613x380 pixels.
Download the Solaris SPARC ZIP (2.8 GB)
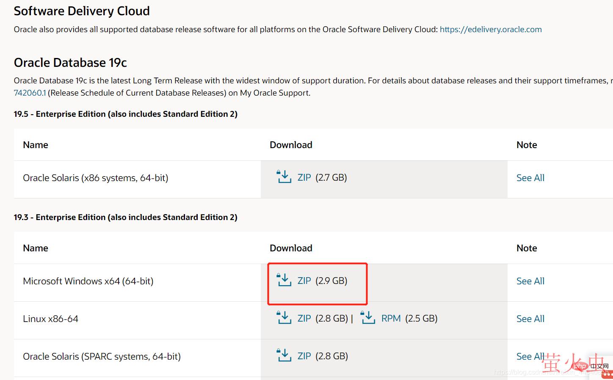pos(304,356)
